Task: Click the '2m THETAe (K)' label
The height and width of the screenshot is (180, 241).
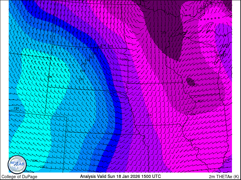Action: pos(224,177)
